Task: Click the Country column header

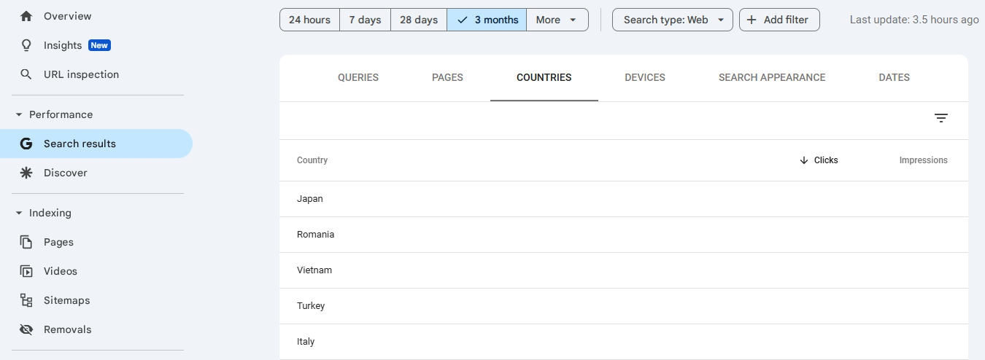Action: pyautogui.click(x=312, y=160)
